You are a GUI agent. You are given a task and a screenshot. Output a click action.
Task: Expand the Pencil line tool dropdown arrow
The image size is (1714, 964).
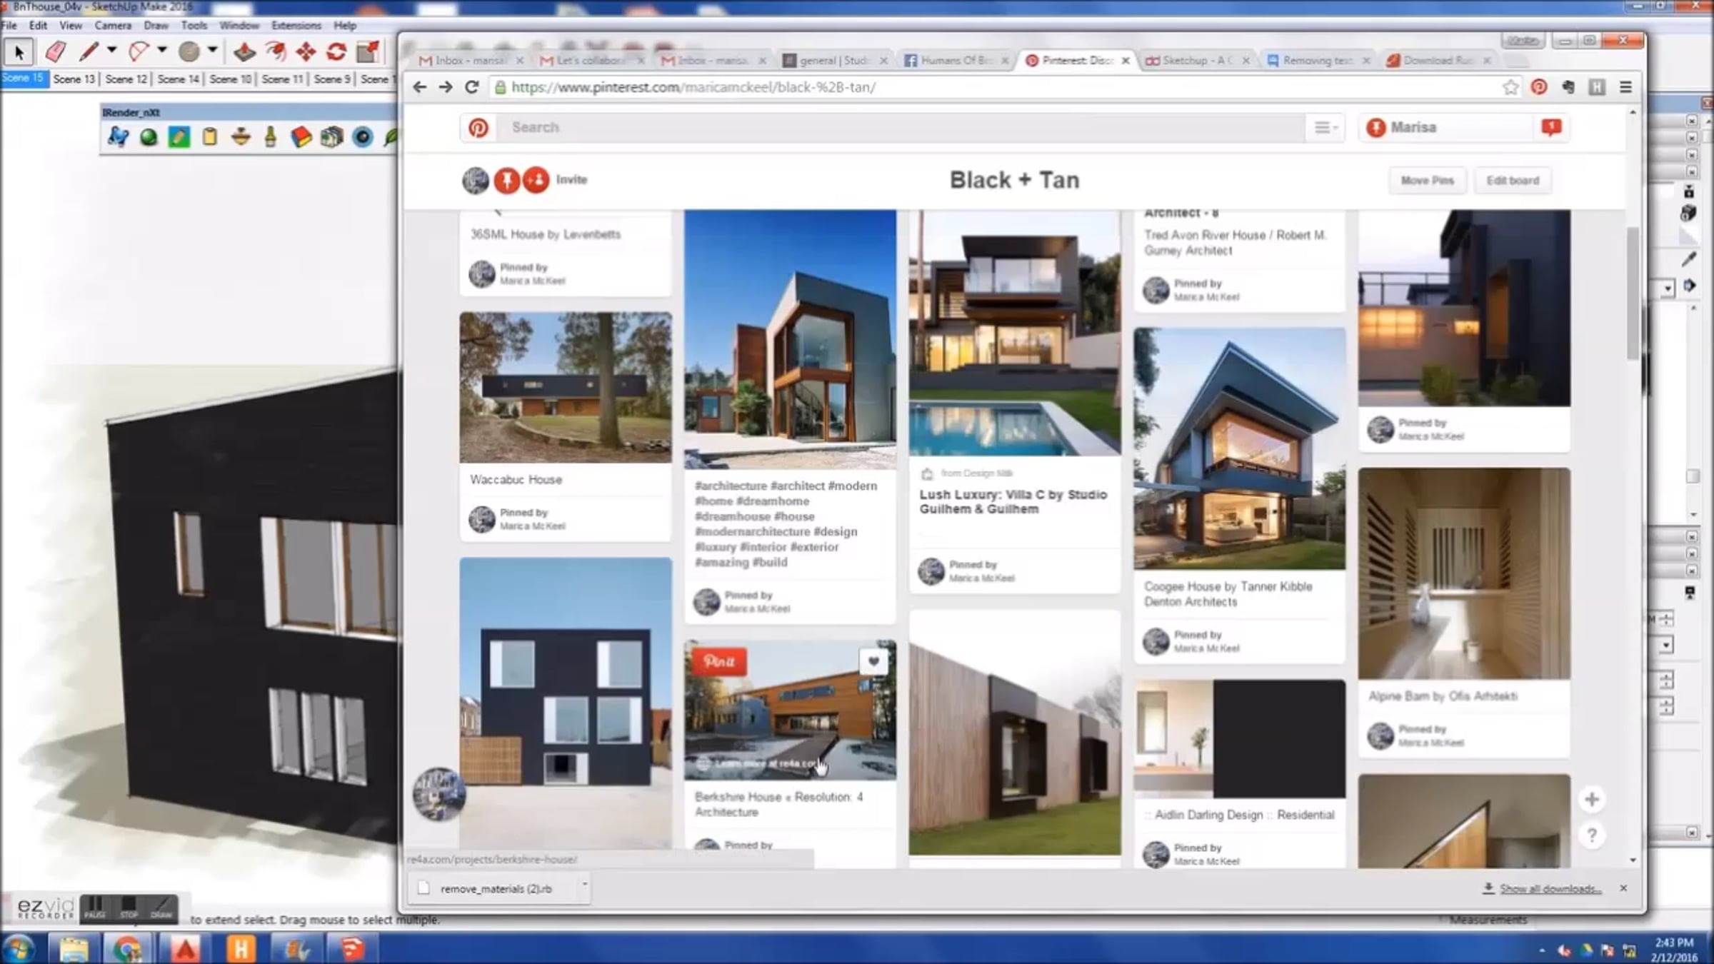[111, 51]
